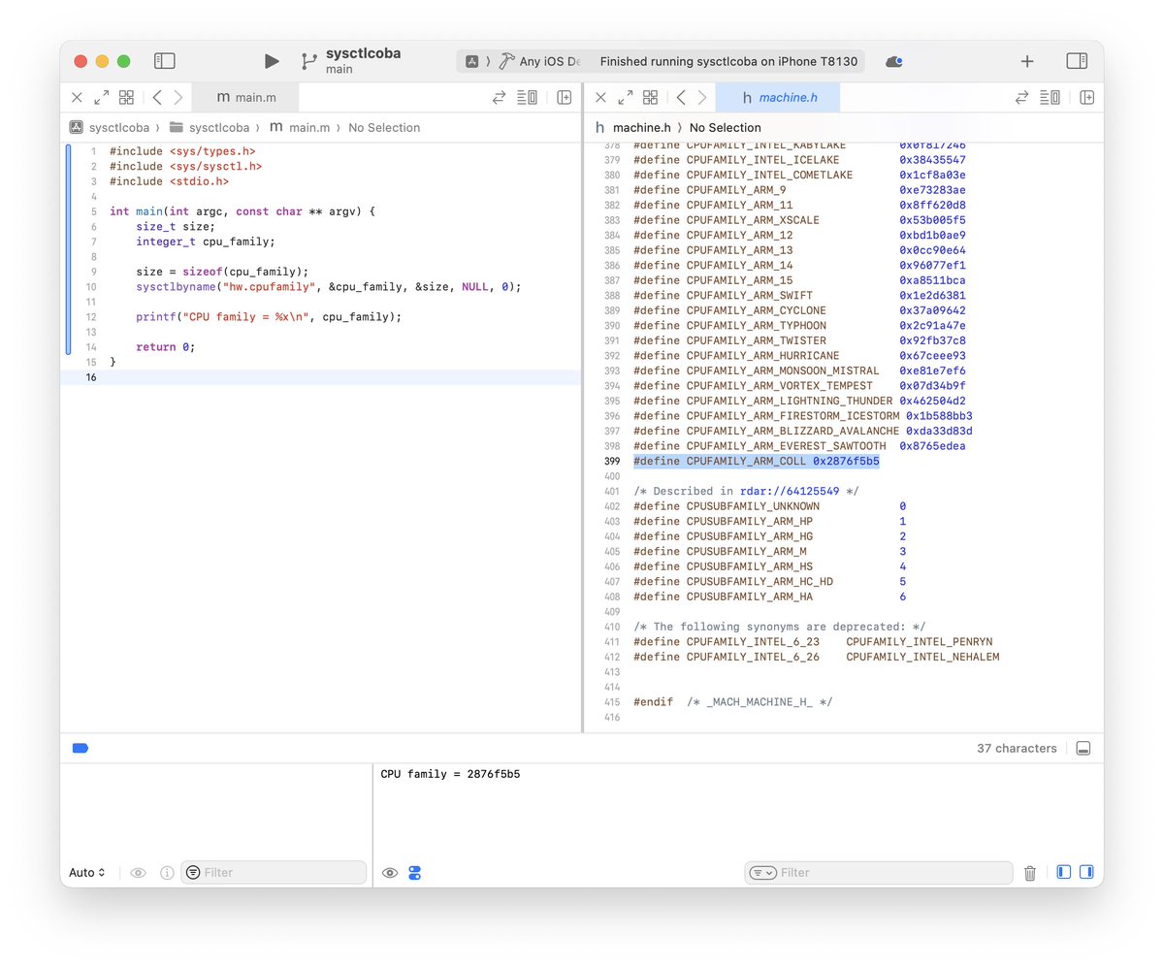This screenshot has height=967, width=1164.
Task: Click the plus button in the toolbar
Action: (1027, 61)
